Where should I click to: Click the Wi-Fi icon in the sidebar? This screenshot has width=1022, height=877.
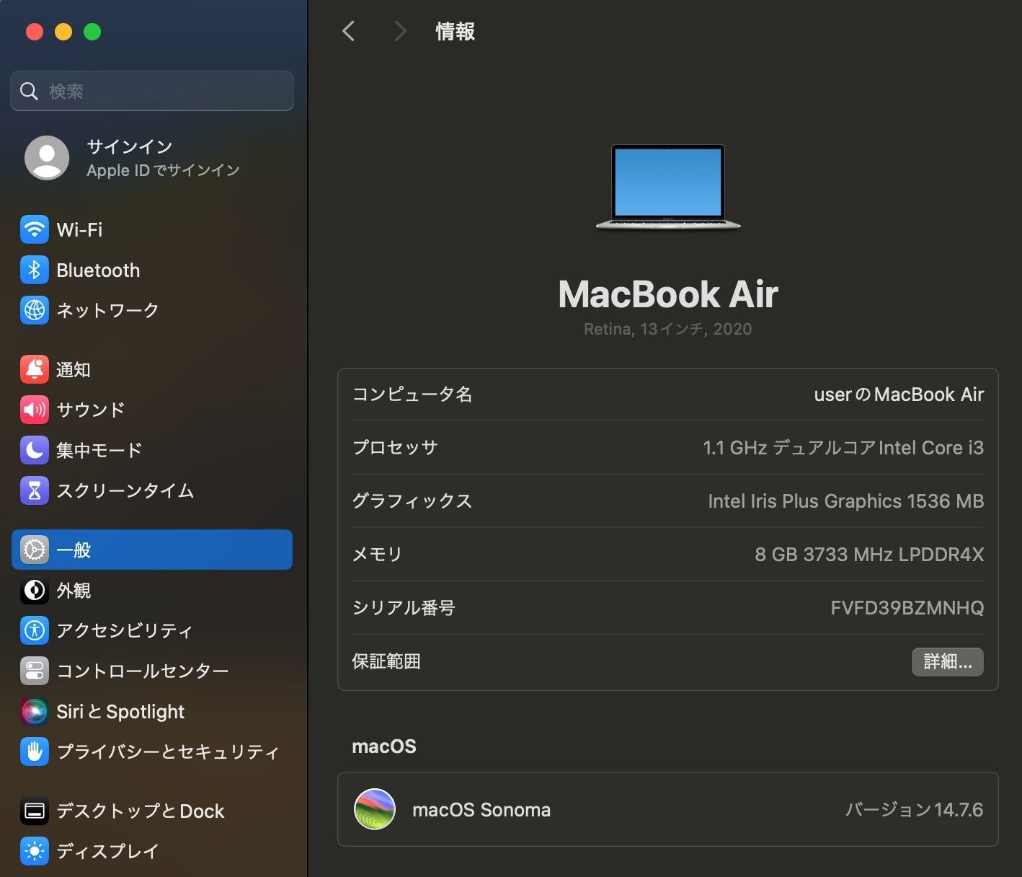pos(34,230)
